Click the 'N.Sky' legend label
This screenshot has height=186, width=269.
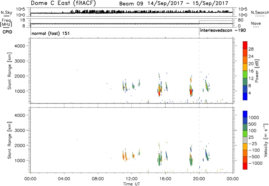point(6,12)
